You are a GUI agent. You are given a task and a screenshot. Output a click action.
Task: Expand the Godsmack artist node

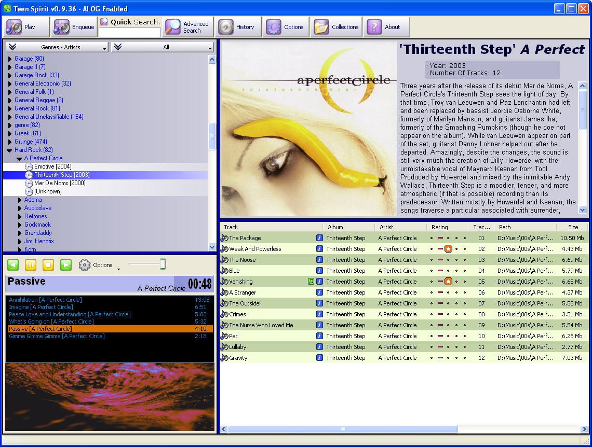(20, 225)
